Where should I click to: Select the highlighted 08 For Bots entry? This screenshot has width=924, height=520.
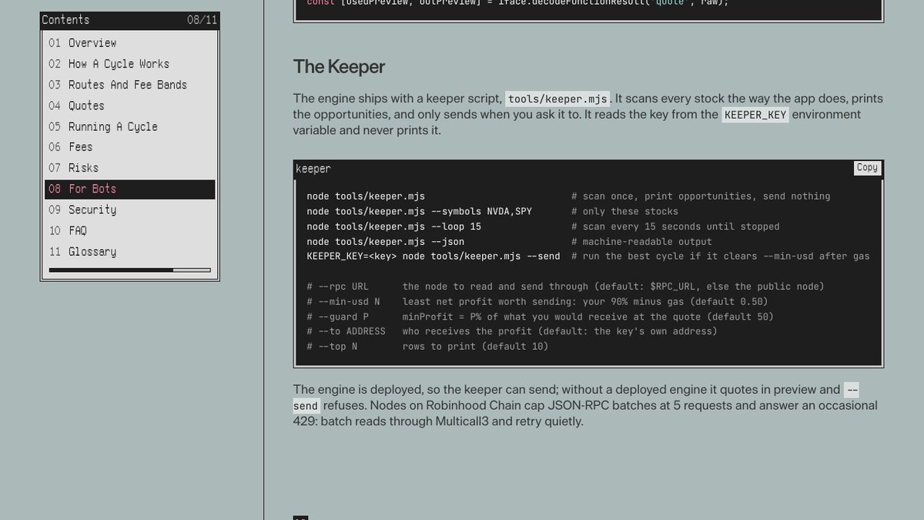[x=129, y=189]
